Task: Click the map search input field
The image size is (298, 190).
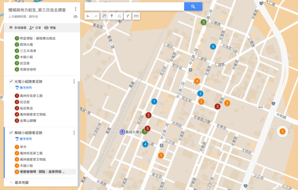Action: click(x=134, y=6)
